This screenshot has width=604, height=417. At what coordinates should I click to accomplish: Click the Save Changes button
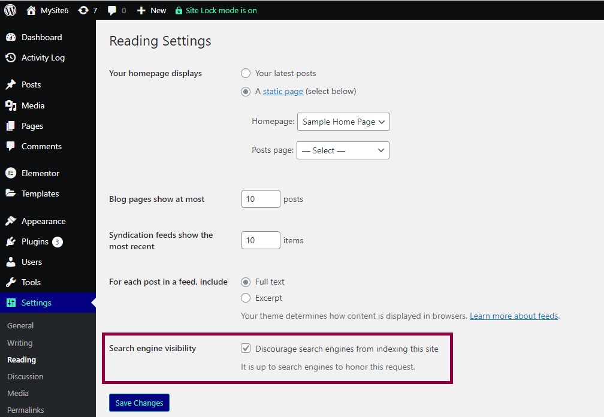(139, 403)
